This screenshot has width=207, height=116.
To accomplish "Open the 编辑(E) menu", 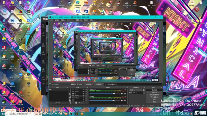I will pyautogui.click(x=57, y=20).
